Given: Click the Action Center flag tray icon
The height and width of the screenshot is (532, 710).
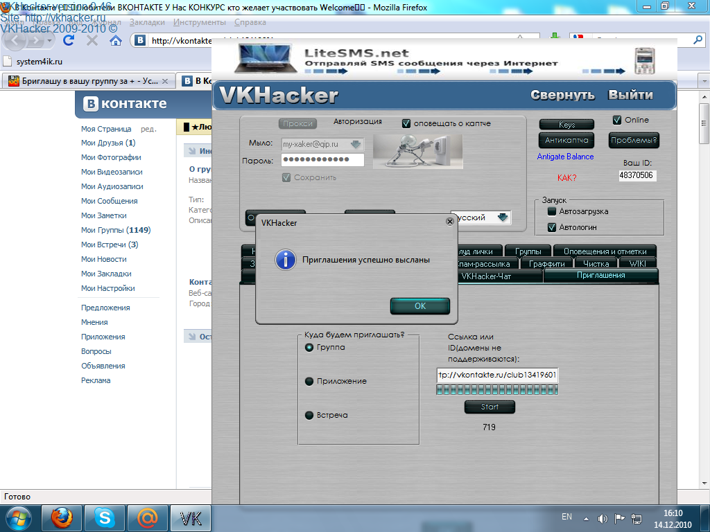Looking at the screenshot, I should 619,518.
